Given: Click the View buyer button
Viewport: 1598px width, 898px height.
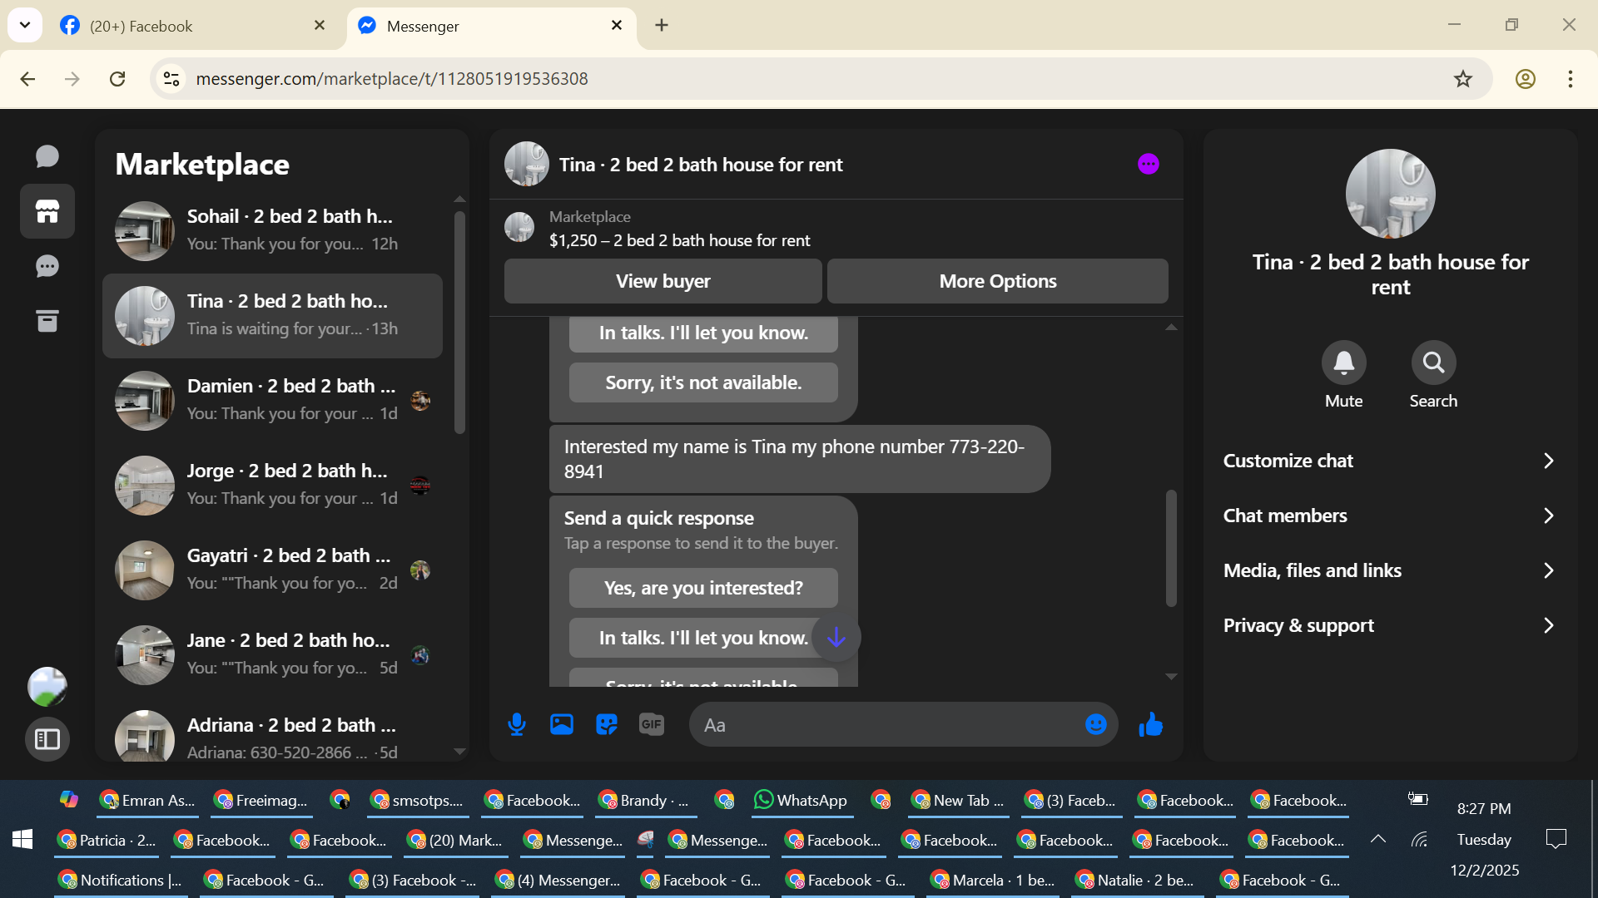Looking at the screenshot, I should (x=663, y=281).
